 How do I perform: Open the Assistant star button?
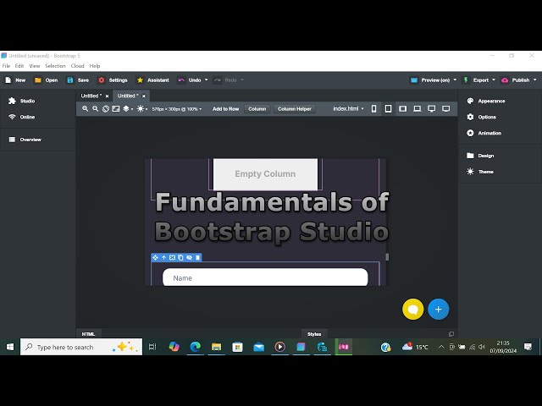pyautogui.click(x=153, y=80)
